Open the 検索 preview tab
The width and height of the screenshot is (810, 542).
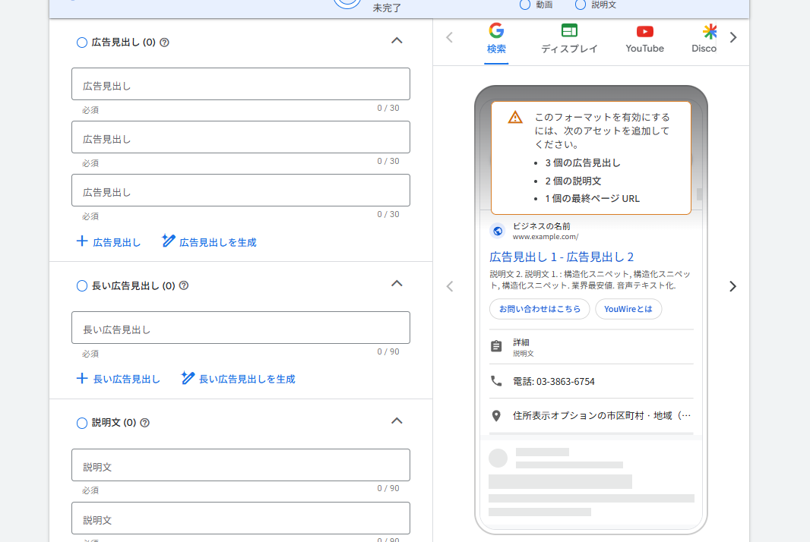click(496, 39)
